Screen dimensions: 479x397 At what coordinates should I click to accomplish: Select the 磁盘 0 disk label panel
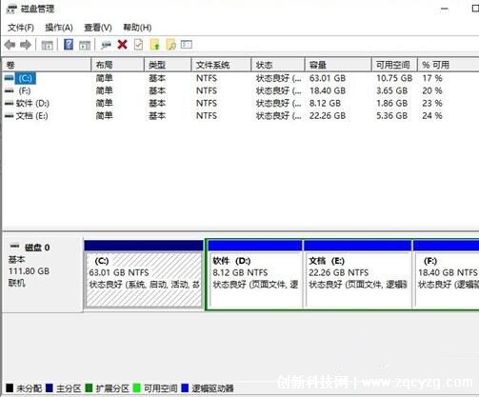click(43, 274)
